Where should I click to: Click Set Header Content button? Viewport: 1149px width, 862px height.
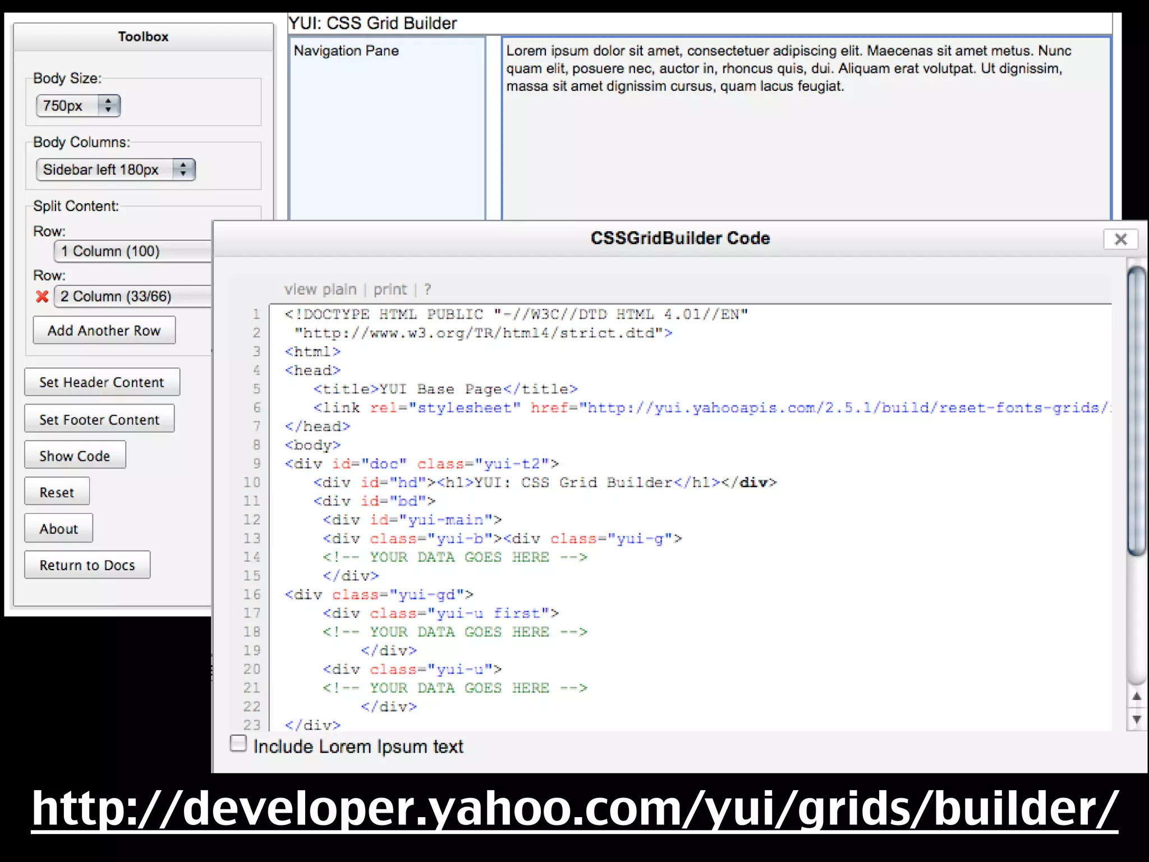click(102, 382)
